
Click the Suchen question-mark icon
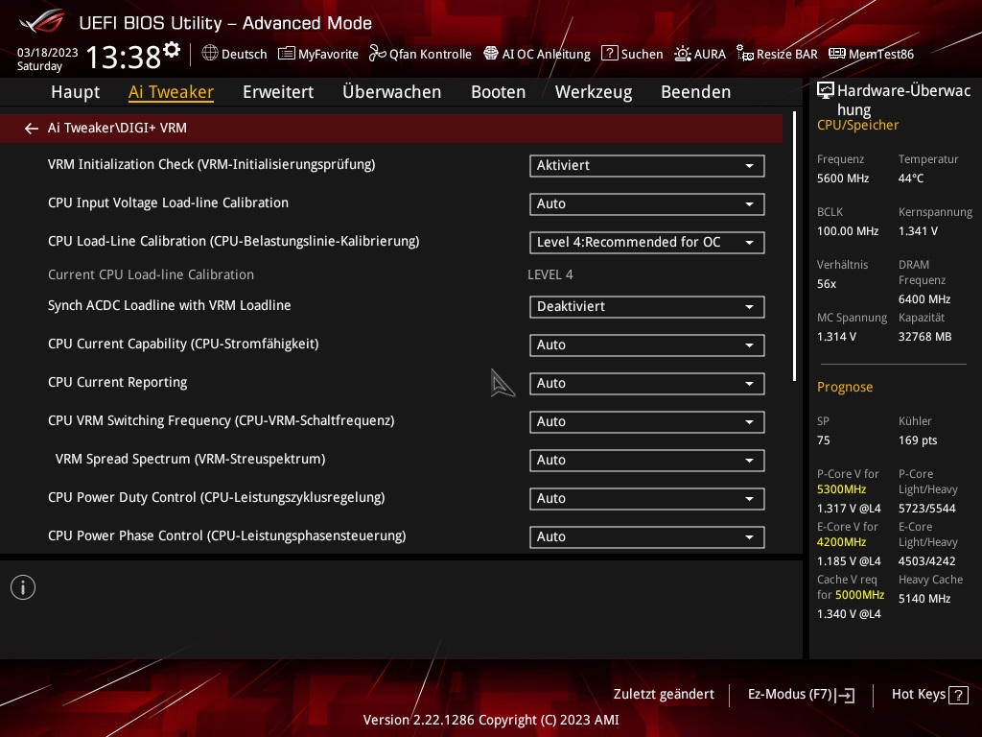click(609, 54)
